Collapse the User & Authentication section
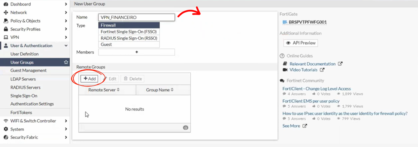 [66, 46]
